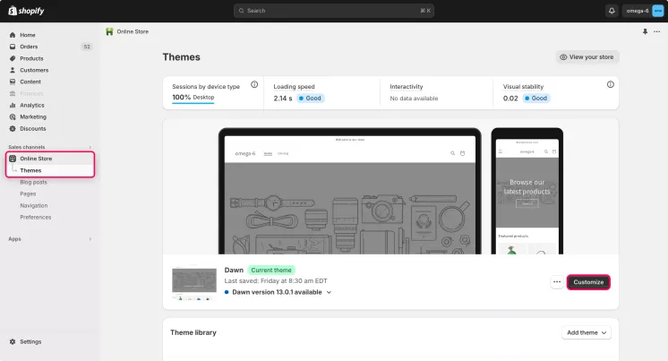Click the visual stability info icon
Viewport: 668px width, 361px height.
pos(611,84)
